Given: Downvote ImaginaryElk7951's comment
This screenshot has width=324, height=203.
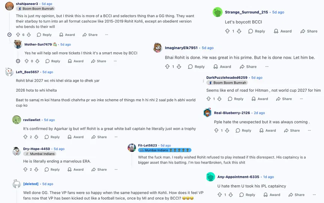Looking at the screenshot, I should (179, 67).
